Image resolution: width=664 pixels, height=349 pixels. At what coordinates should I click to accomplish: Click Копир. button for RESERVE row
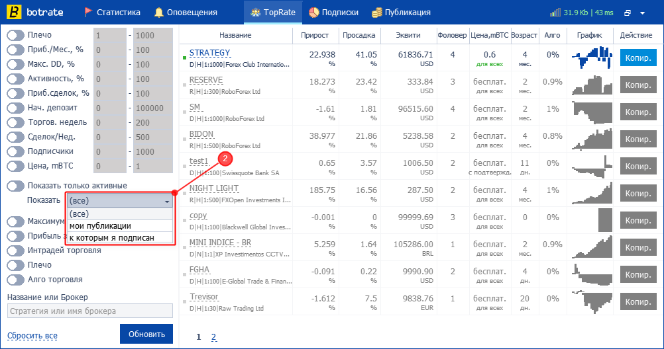click(x=638, y=85)
